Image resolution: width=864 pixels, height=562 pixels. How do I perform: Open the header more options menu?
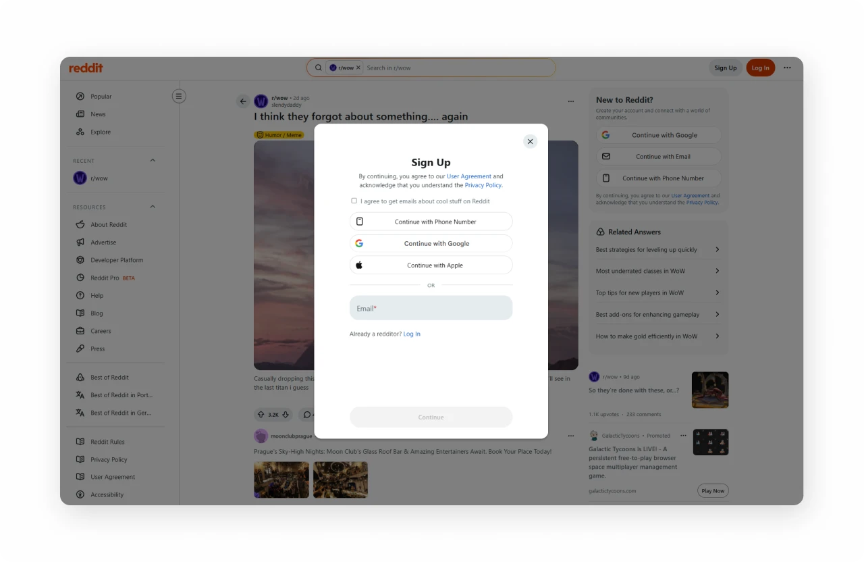tap(787, 68)
